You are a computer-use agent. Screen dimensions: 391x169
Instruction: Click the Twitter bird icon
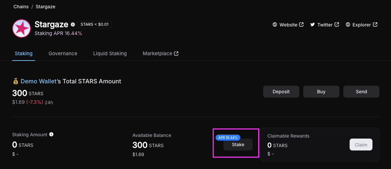(x=313, y=25)
